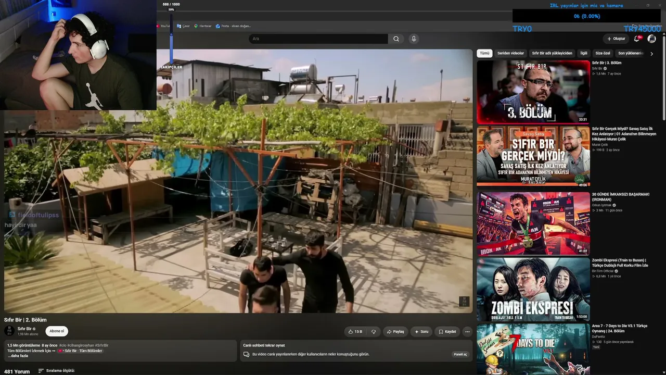The image size is (666, 375).
Task: Click title '30 GÜNDE İMKANSIZI BAŞARMAK!'
Action: pos(621,197)
